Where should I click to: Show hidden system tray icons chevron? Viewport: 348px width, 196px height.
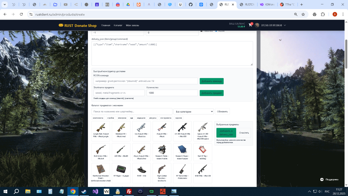pos(309,191)
